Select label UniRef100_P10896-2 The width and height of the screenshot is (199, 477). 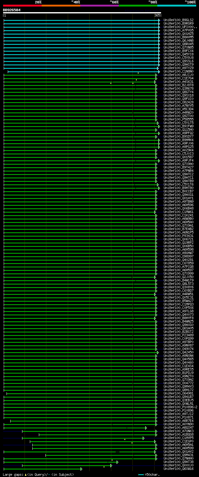point(180,407)
